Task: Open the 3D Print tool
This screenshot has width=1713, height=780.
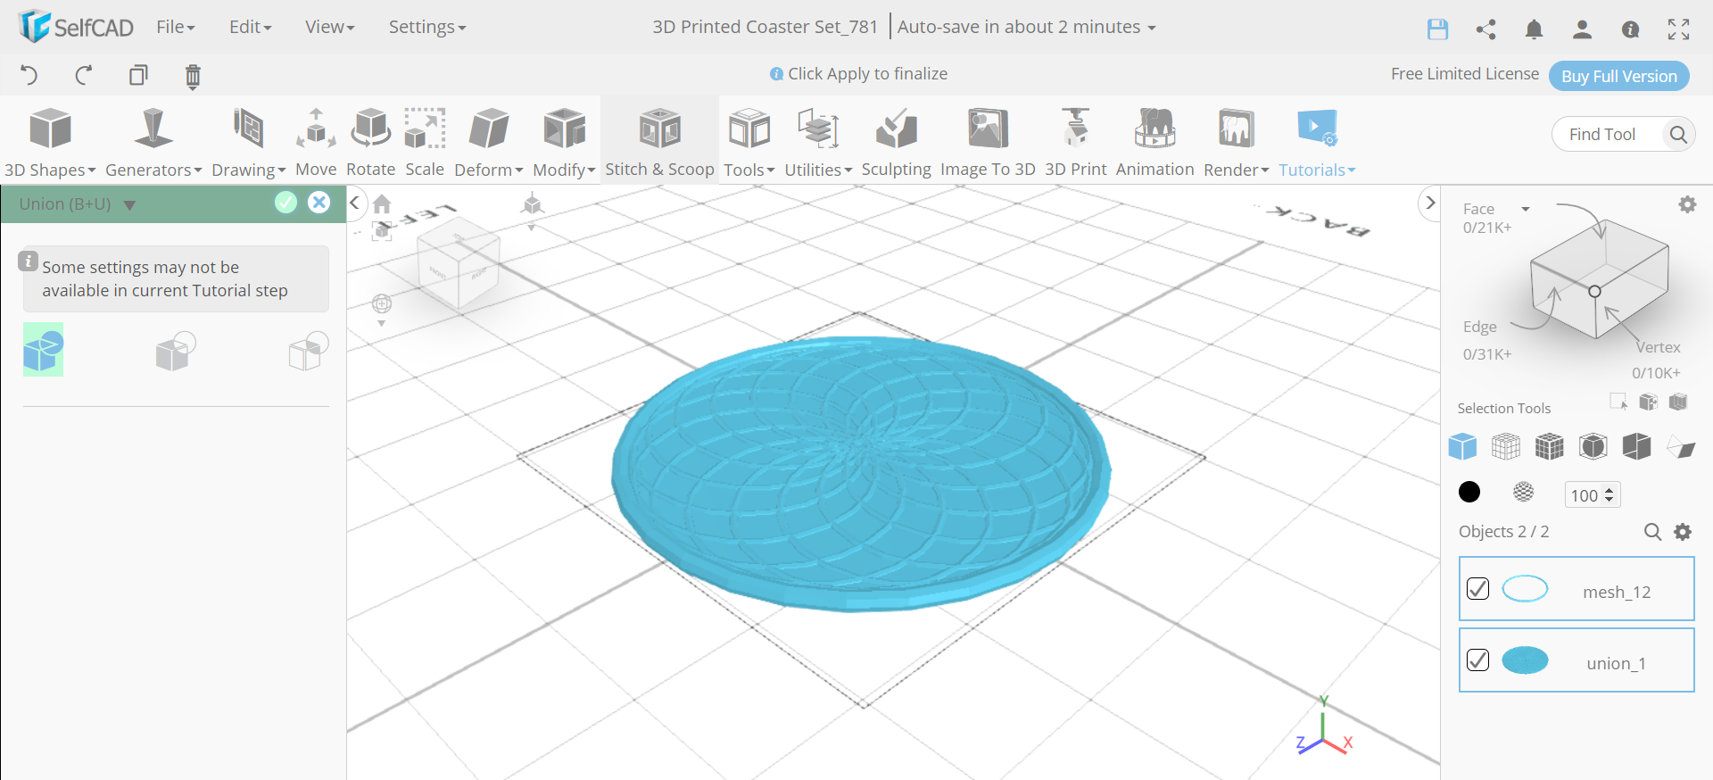Action: tap(1075, 142)
